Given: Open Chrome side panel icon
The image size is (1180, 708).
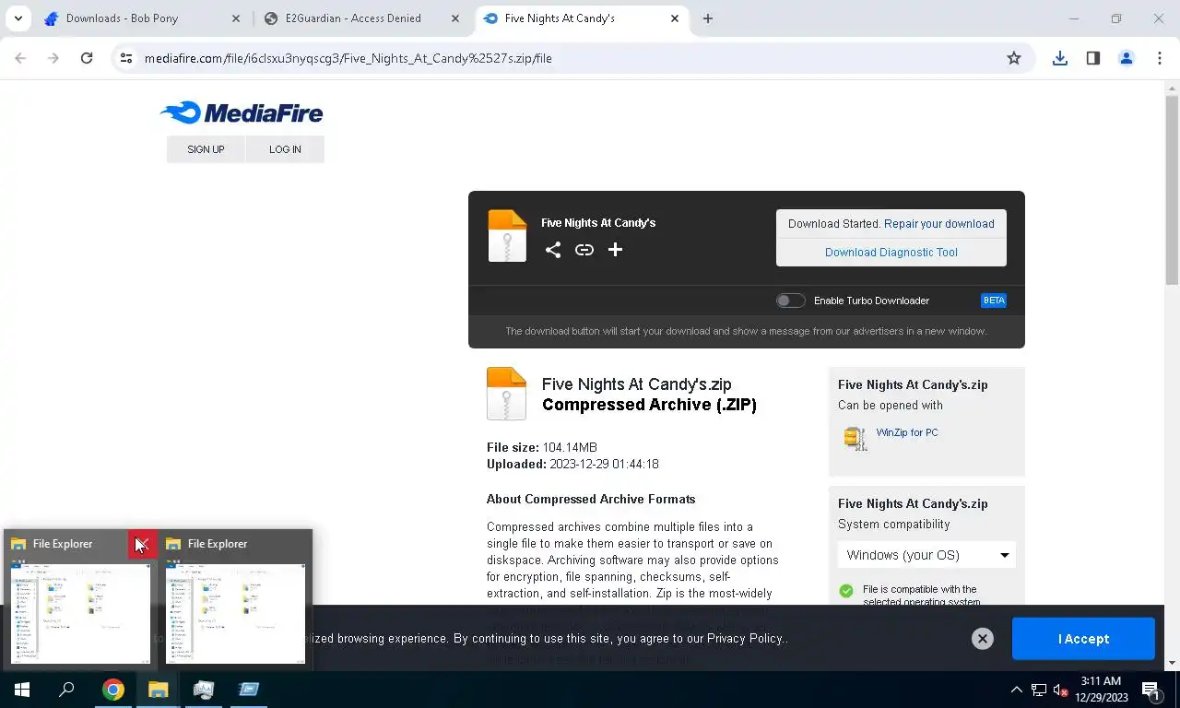Looking at the screenshot, I should point(1093,58).
